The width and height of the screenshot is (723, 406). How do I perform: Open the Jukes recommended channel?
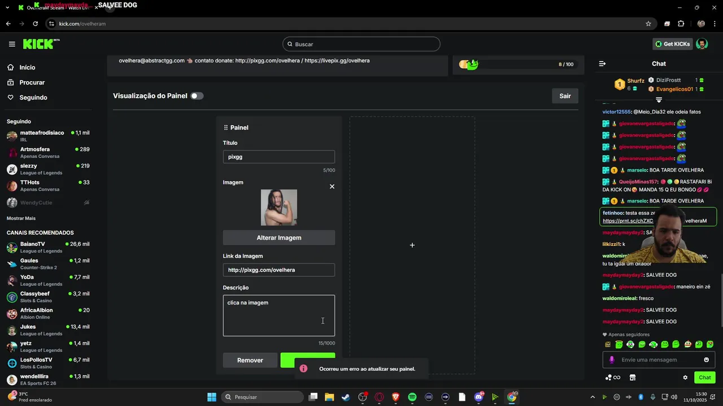click(48, 330)
